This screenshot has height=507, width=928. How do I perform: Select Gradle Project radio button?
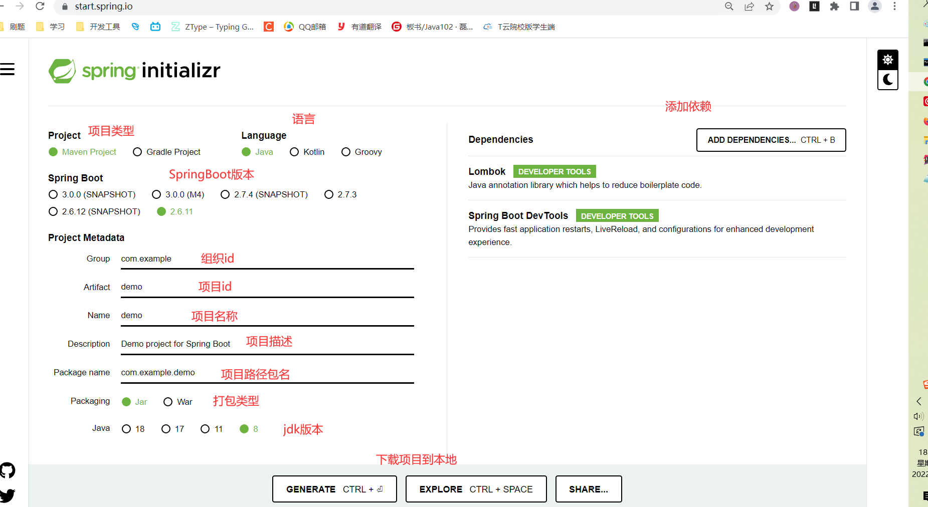166,152
